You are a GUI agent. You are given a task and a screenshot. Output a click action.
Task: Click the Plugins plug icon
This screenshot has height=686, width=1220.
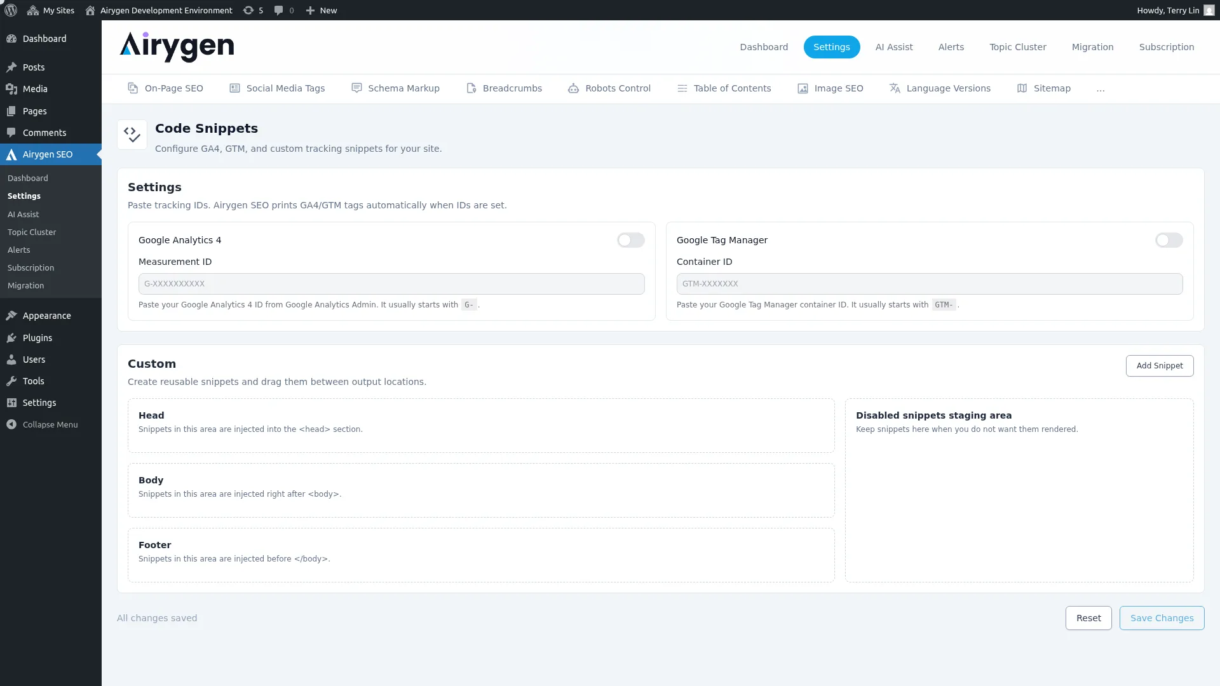(x=11, y=338)
